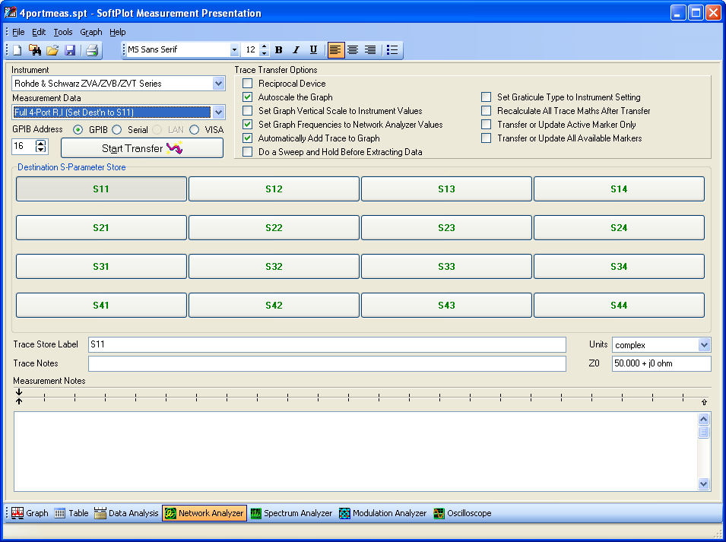Expand the Instrument dropdown list
Viewport: 726px width, 542px height.
[219, 84]
